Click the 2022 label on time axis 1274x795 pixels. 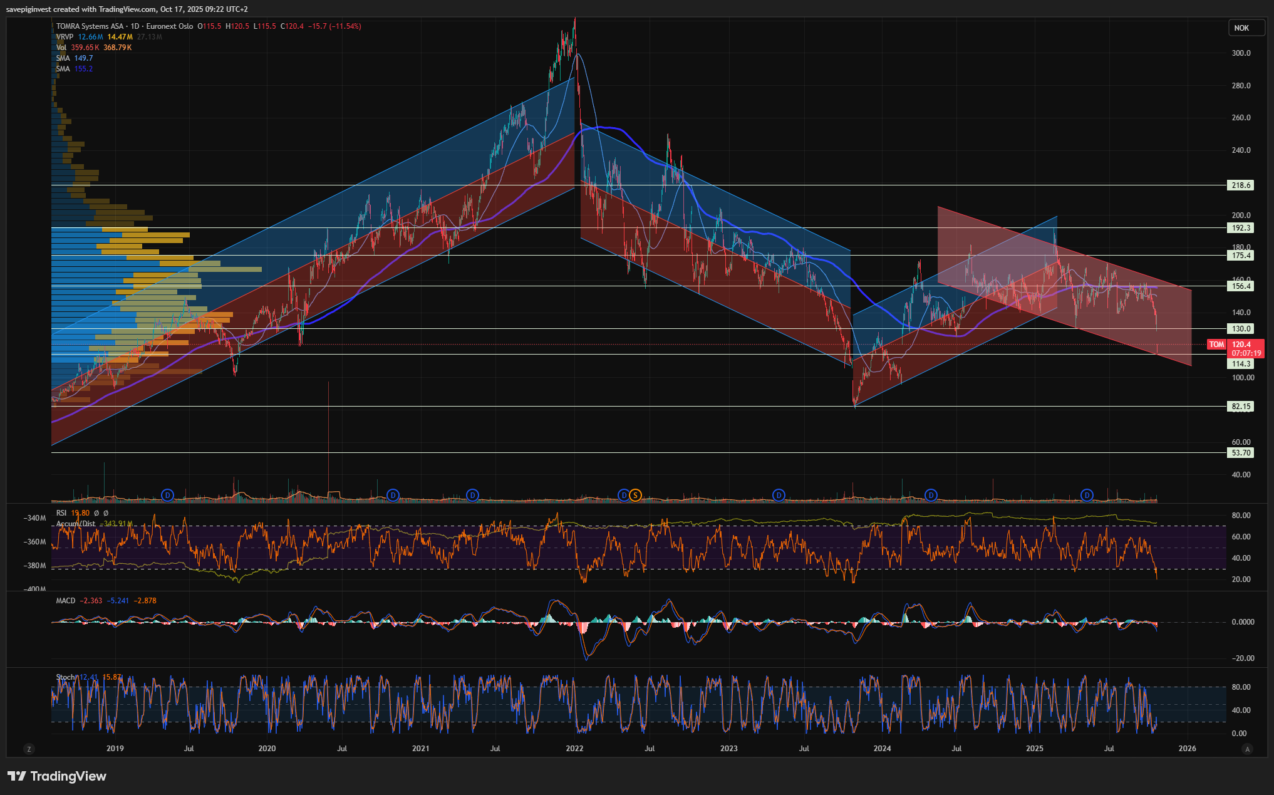pos(574,749)
